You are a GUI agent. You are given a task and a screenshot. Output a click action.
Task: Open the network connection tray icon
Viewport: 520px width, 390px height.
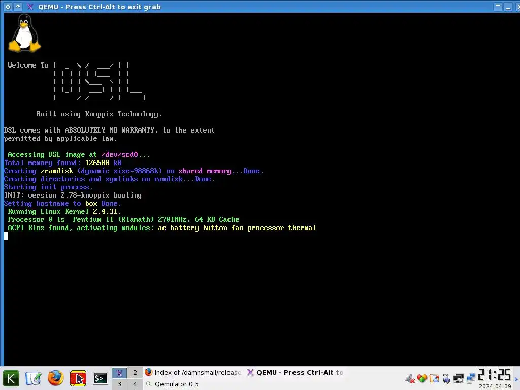[x=471, y=378]
